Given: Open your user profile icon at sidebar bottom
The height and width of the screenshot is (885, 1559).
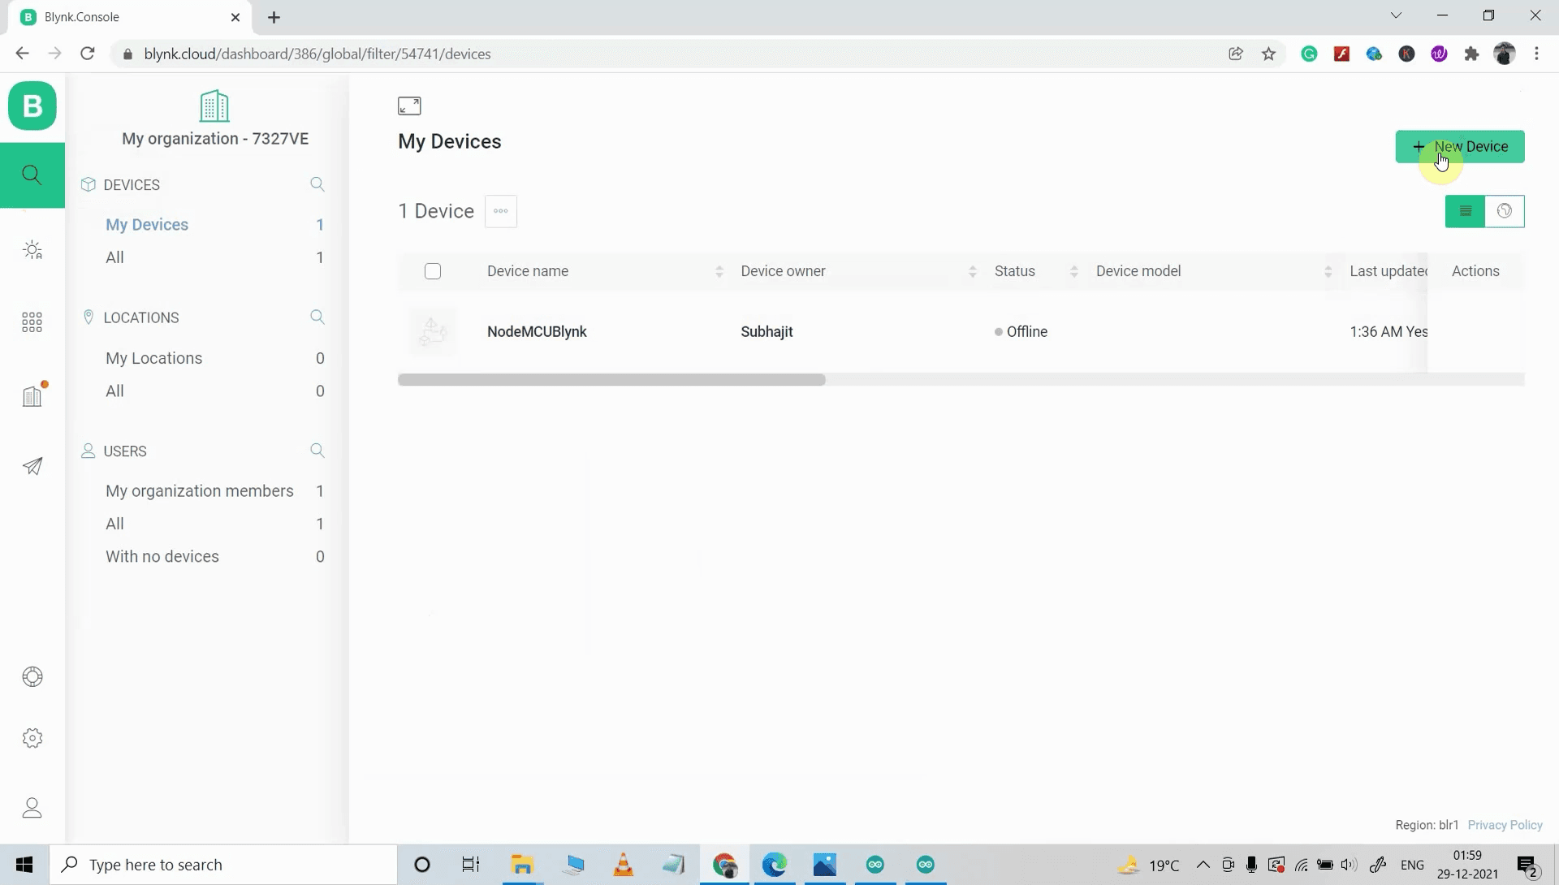Looking at the screenshot, I should click(x=32, y=808).
